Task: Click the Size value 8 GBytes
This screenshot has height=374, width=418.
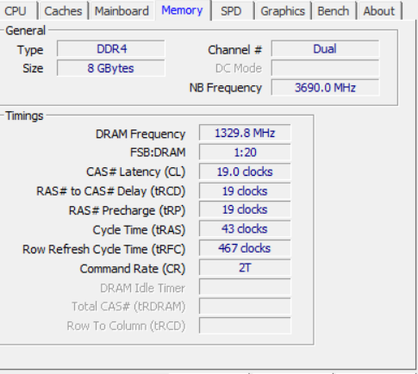Action: click(x=111, y=68)
